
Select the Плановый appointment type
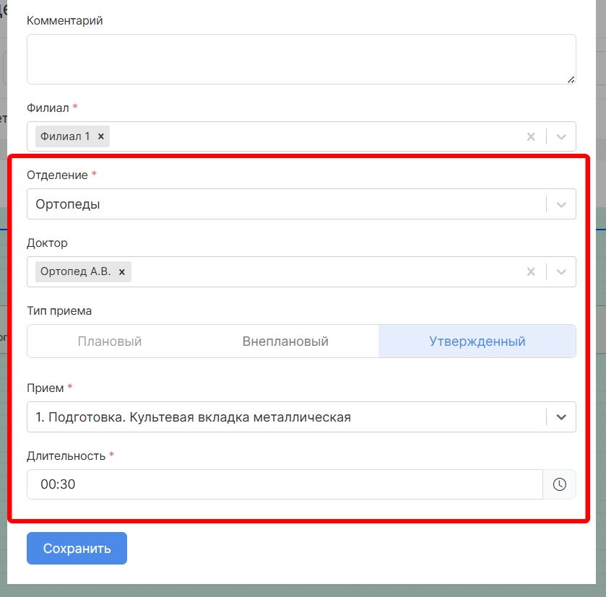[x=110, y=341]
